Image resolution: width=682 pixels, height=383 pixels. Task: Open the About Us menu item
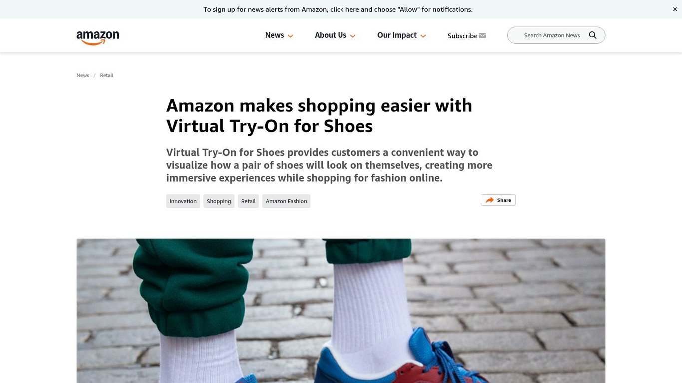[331, 35]
